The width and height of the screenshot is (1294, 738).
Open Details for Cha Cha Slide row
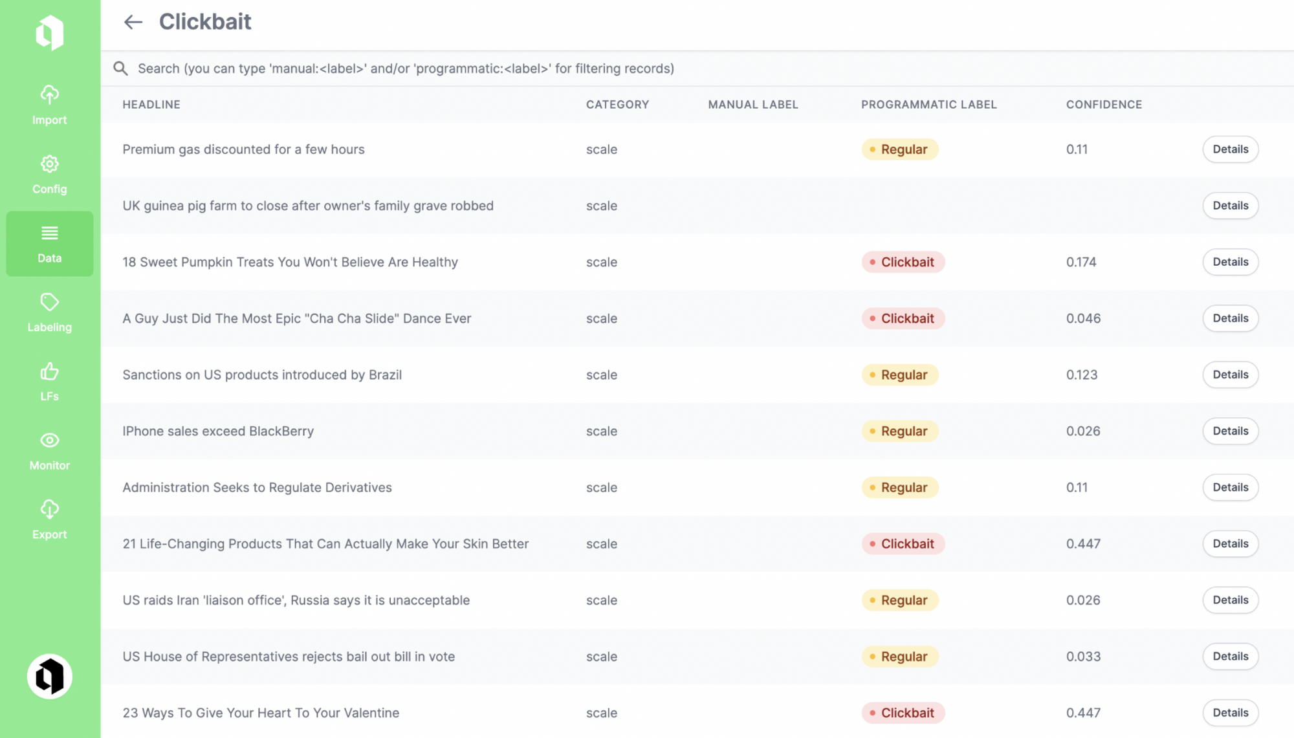tap(1231, 318)
